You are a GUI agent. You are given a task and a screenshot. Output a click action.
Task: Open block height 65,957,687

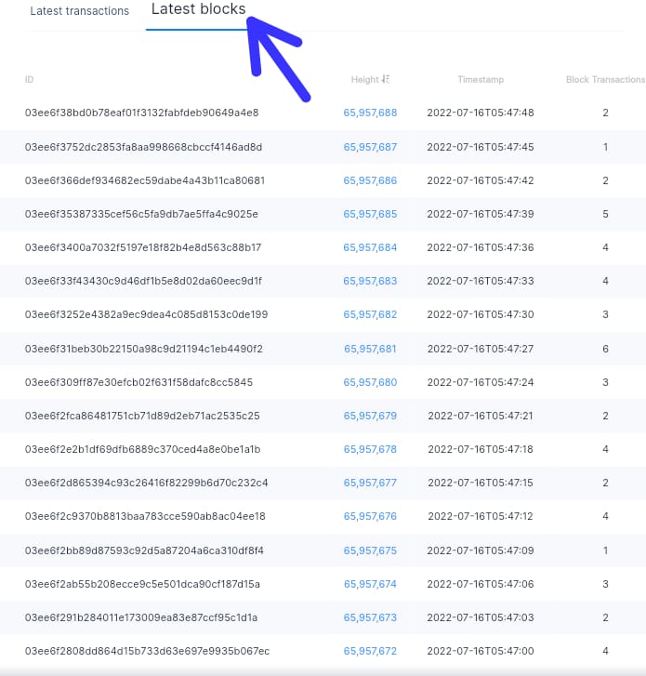click(x=370, y=147)
